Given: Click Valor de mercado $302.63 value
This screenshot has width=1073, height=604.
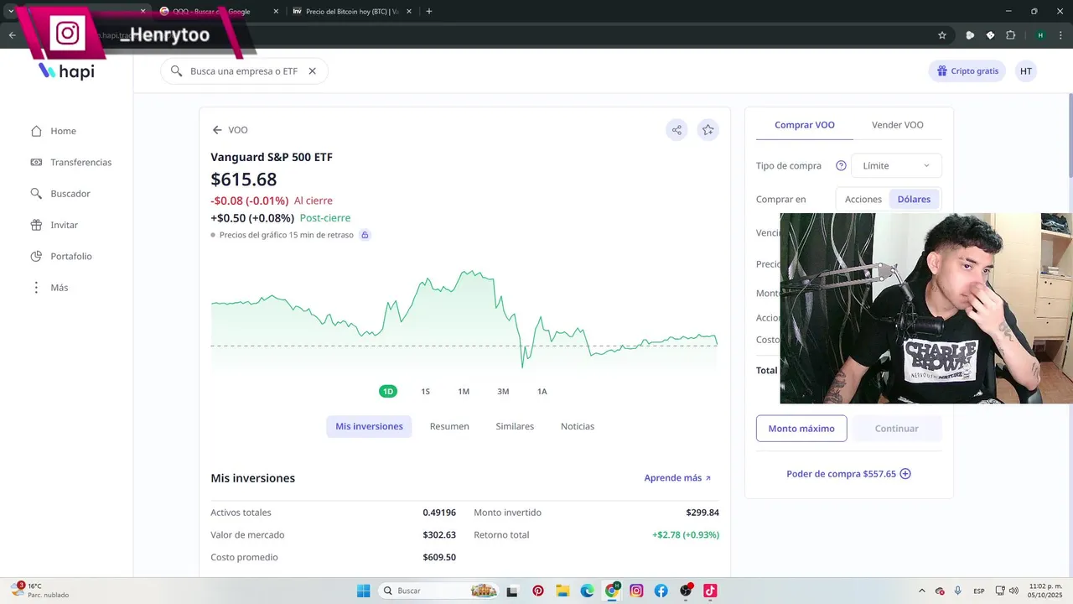Looking at the screenshot, I should coord(439,535).
